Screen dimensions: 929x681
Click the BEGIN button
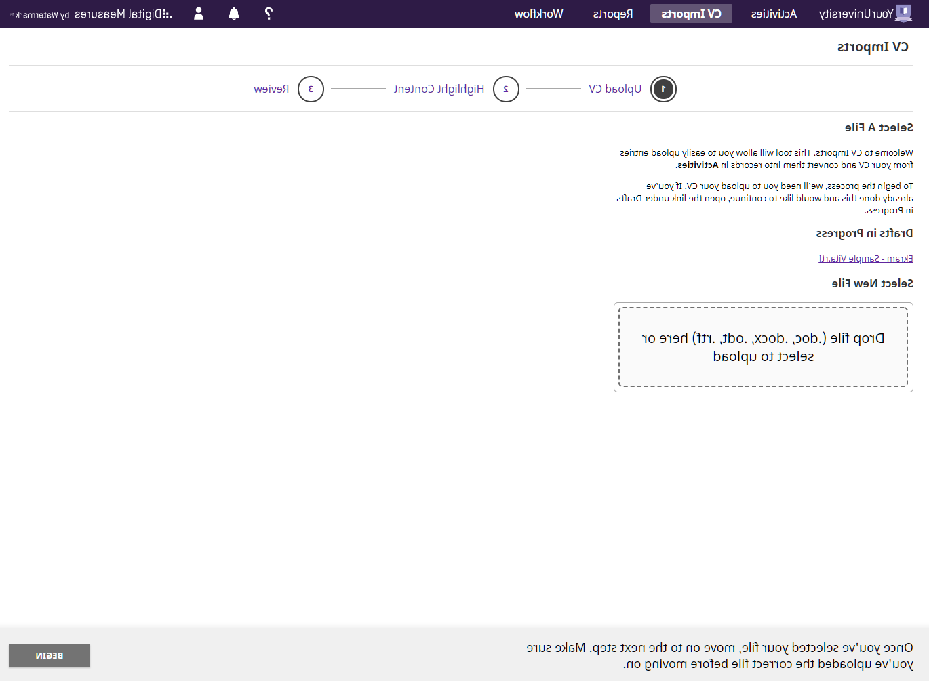click(50, 655)
